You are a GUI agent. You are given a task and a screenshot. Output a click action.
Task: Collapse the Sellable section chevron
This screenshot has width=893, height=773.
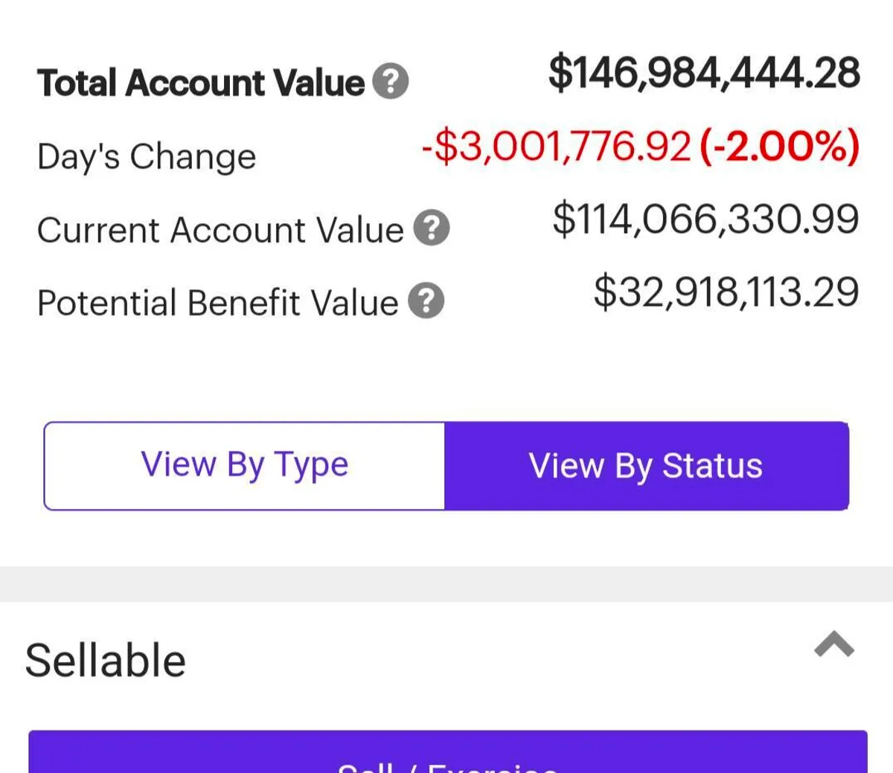tap(834, 644)
